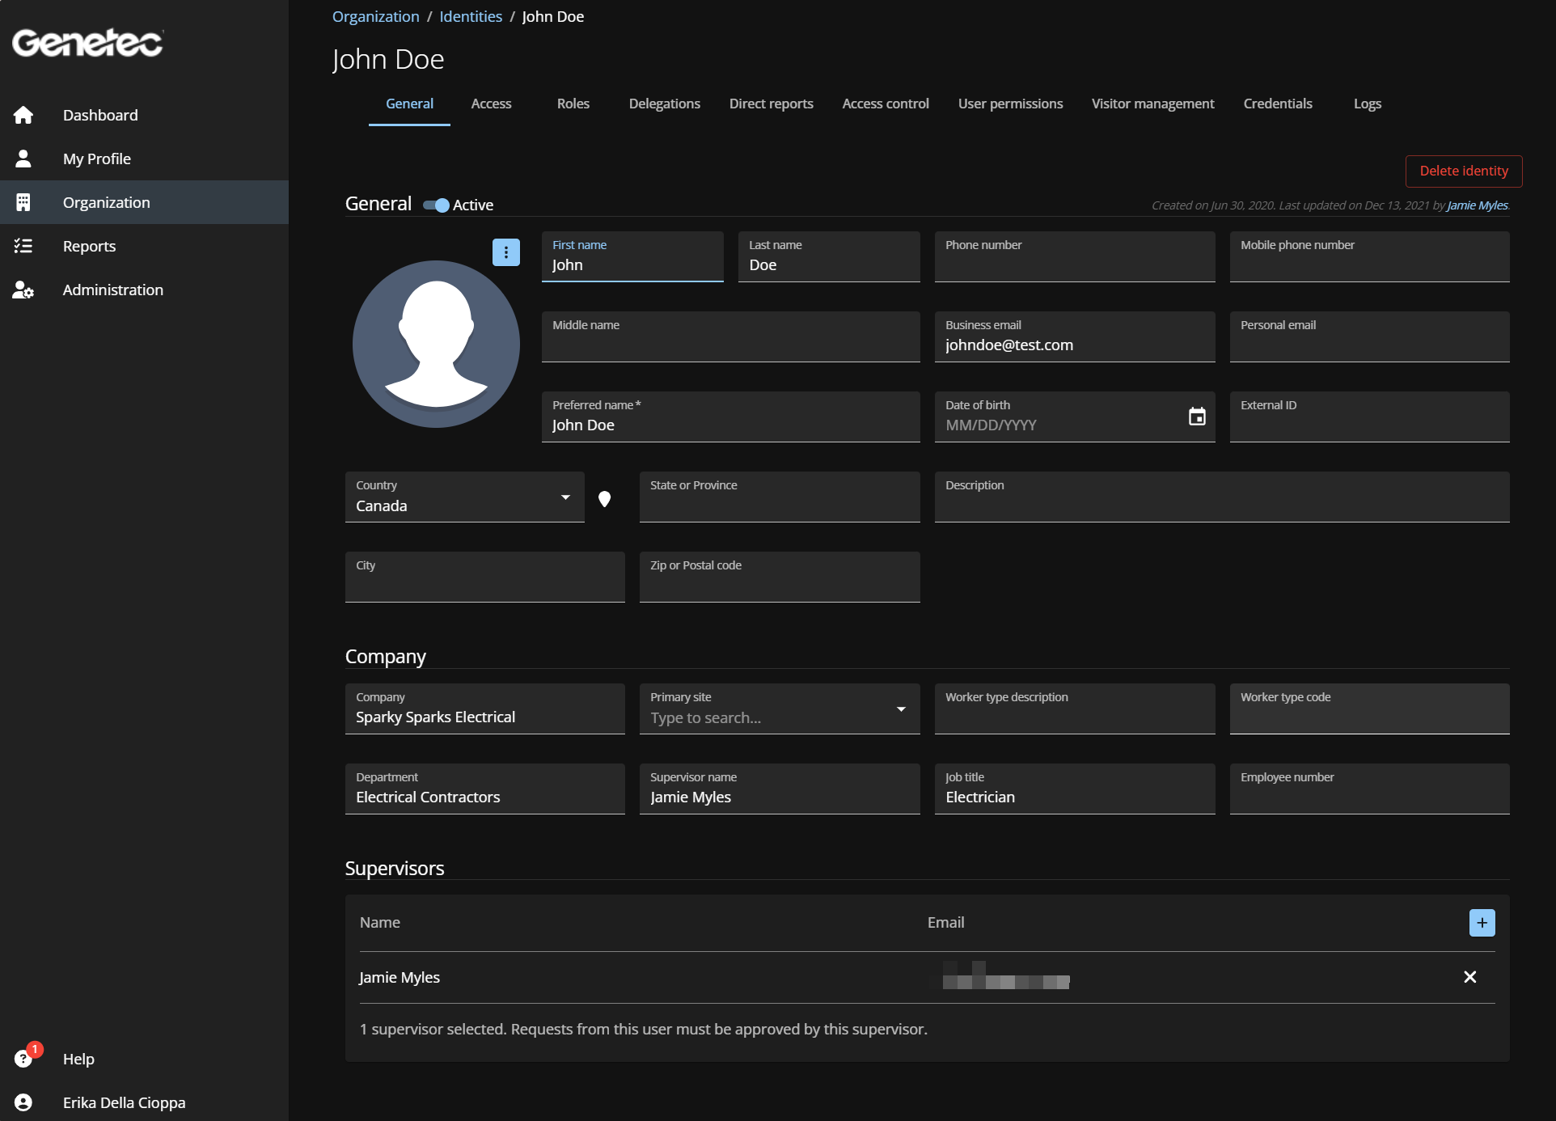Click the Delete identity button
1556x1121 pixels.
coord(1464,171)
